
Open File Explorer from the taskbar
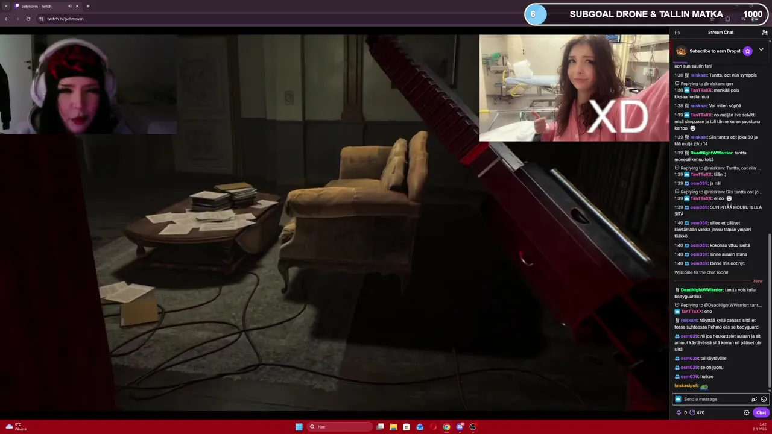pos(393,427)
